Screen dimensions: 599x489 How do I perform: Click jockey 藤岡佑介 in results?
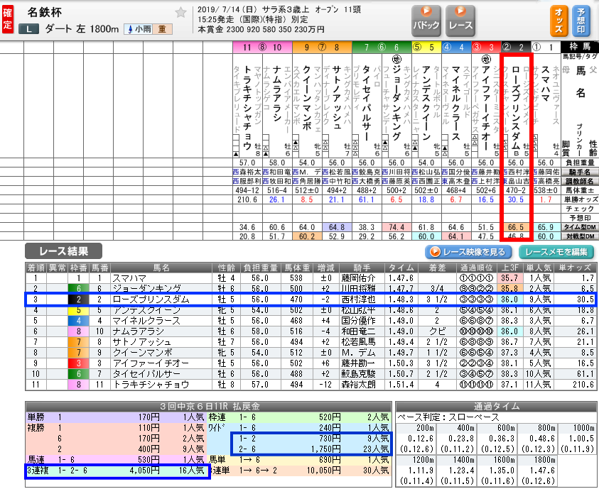pos(358,278)
